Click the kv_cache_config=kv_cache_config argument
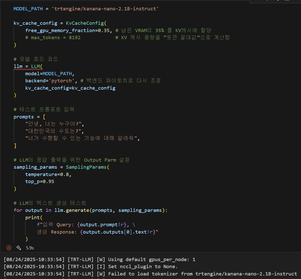Viewport: 301px width, 279px height. pos(70,88)
